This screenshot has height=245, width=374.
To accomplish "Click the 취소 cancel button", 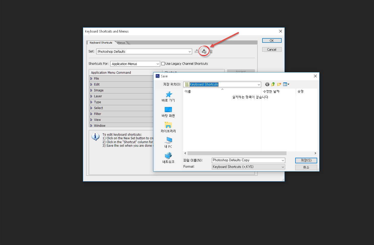I will pyautogui.click(x=306, y=167).
